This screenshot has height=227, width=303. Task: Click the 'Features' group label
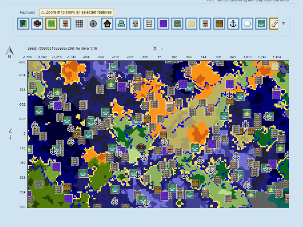click(x=27, y=13)
